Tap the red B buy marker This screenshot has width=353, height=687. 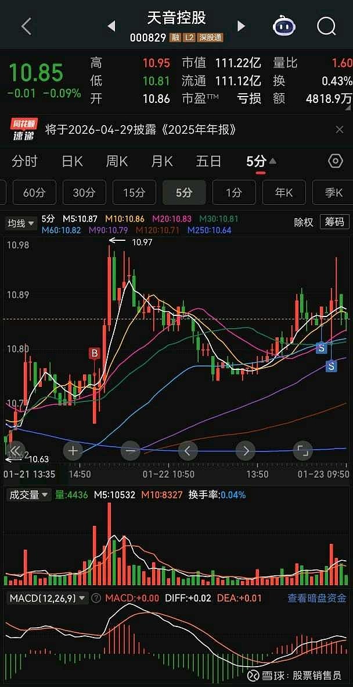[95, 353]
